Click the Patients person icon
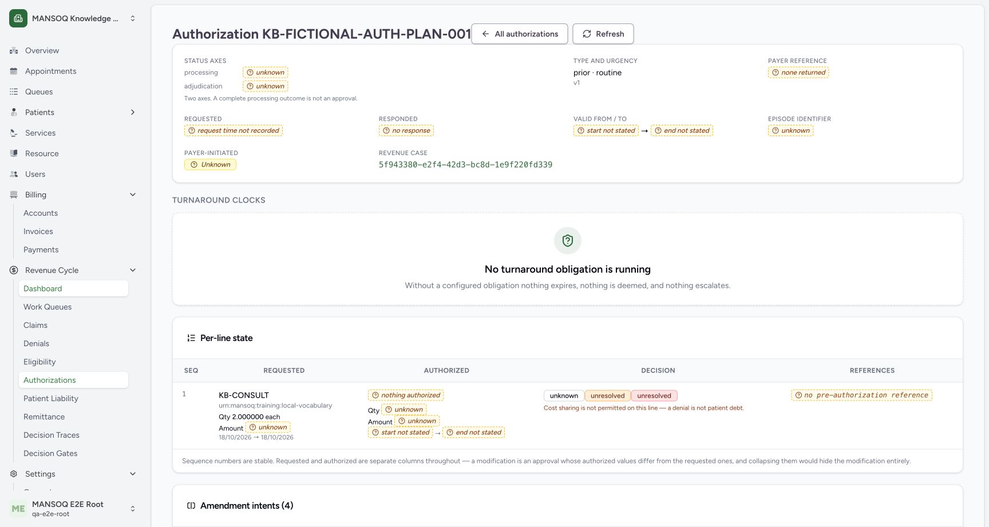989x527 pixels. pyautogui.click(x=14, y=112)
